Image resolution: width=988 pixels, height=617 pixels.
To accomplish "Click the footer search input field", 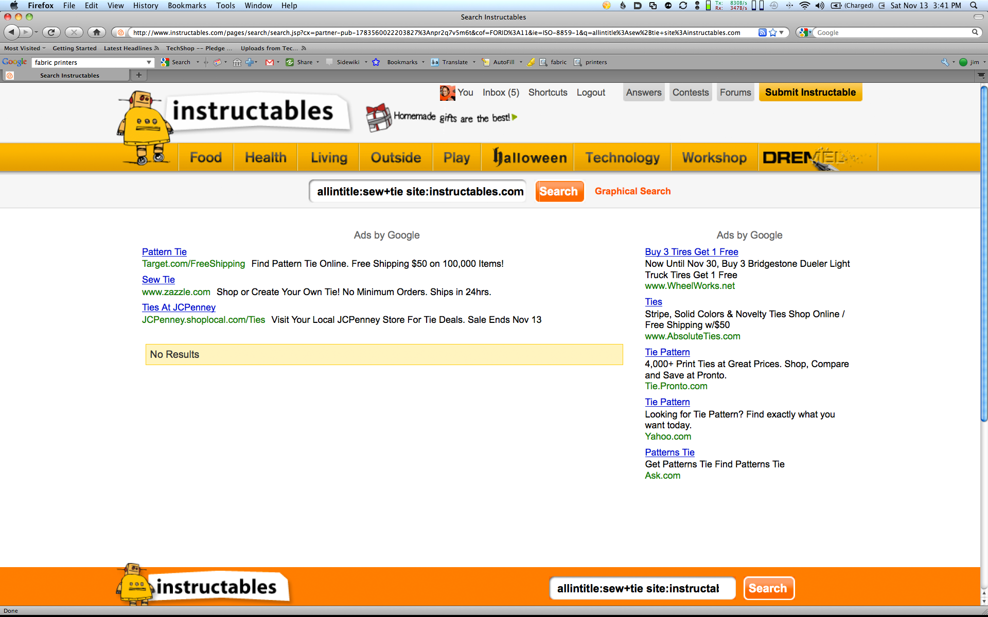I will [x=642, y=588].
